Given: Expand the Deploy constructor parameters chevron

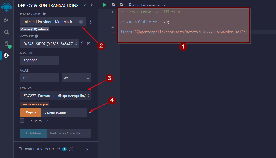Looking at the screenshot, I should [x=90, y=112].
